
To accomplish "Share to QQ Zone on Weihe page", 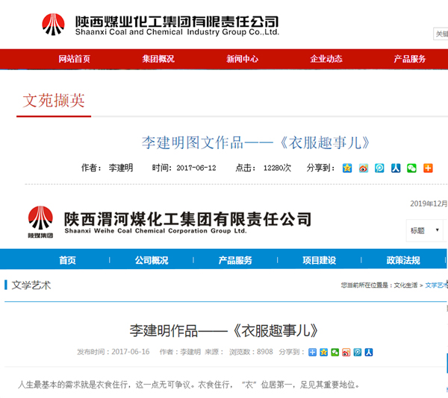I will 324,352.
